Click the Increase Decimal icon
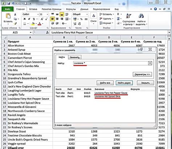Screen dimensions: 172x149 (x=75, y=24)
